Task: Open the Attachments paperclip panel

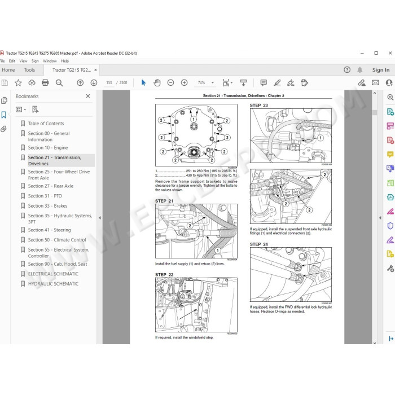Action: point(3,129)
